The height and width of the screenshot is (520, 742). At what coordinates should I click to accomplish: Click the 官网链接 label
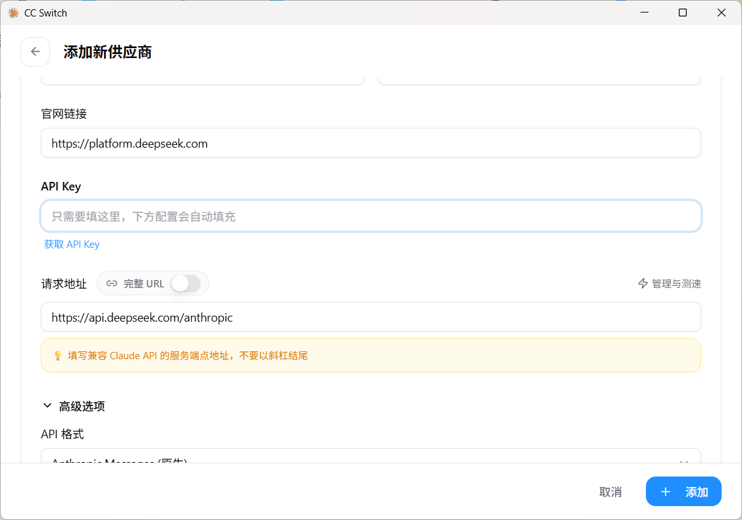(x=64, y=113)
